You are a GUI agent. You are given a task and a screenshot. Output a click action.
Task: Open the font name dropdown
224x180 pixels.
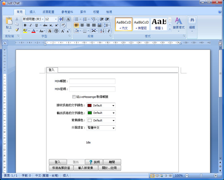(x=43, y=19)
